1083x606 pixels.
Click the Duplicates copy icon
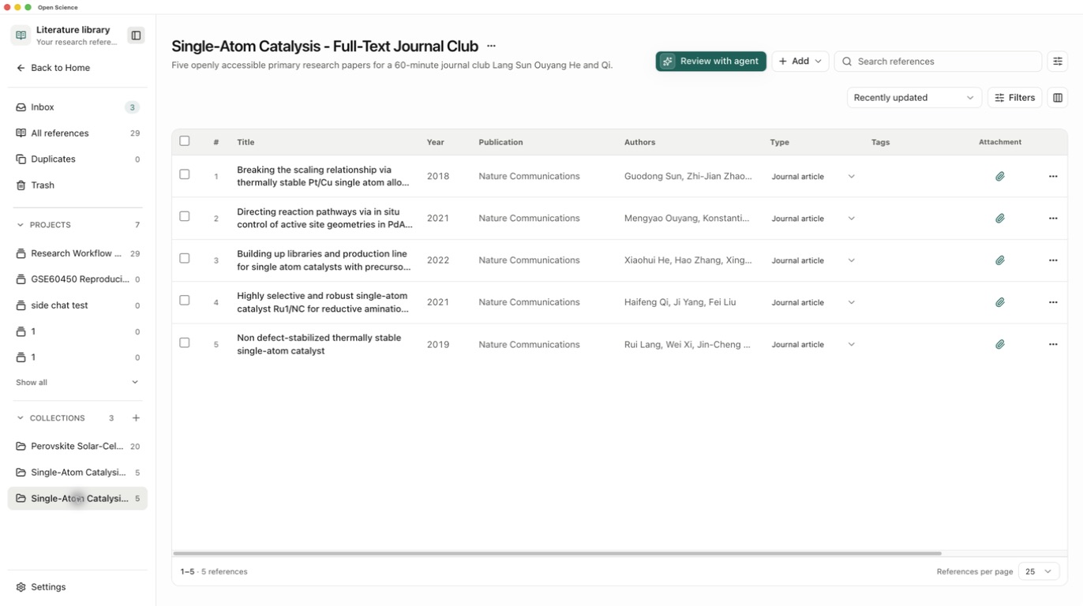[x=21, y=159]
